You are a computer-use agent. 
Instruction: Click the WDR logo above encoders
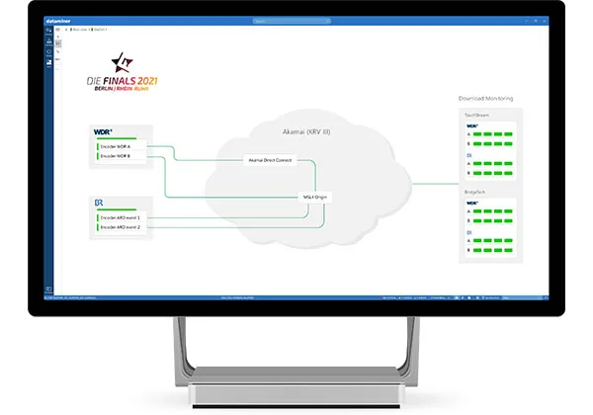103,131
